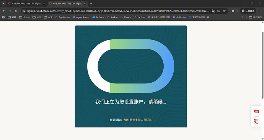
Task: Open the red live chat bubble icon
Action: point(256,111)
